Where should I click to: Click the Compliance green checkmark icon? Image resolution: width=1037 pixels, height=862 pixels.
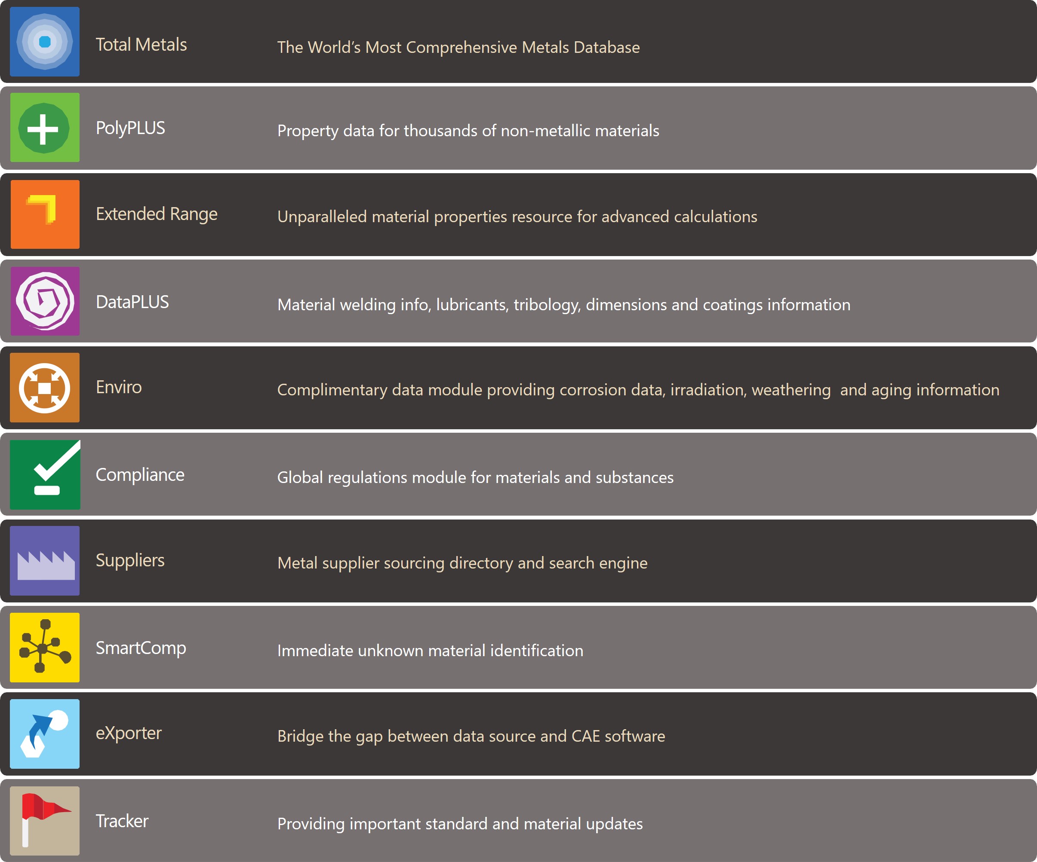point(44,475)
